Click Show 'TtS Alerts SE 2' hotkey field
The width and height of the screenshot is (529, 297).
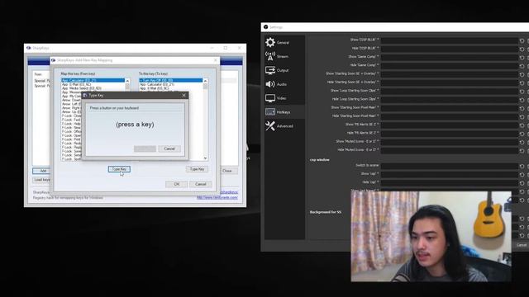click(x=450, y=125)
